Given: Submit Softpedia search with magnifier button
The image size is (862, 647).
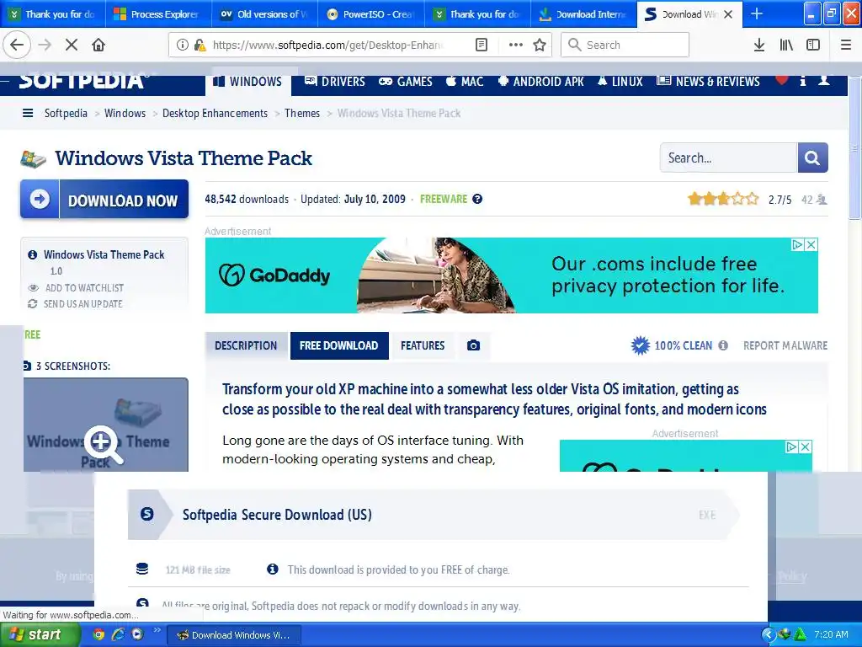Looking at the screenshot, I should (812, 158).
